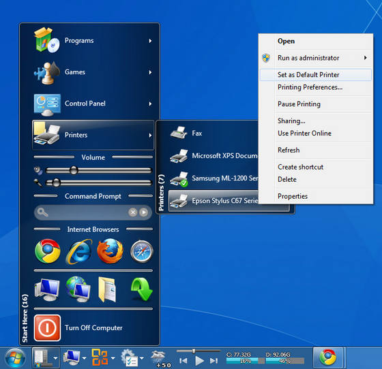Image resolution: width=382 pixels, height=369 pixels.
Task: Adjust the speaker volume slider knob
Action: [74, 170]
